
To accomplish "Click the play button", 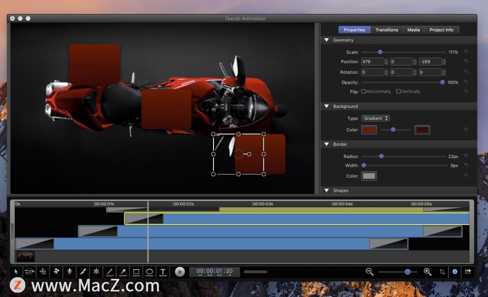I will (179, 272).
